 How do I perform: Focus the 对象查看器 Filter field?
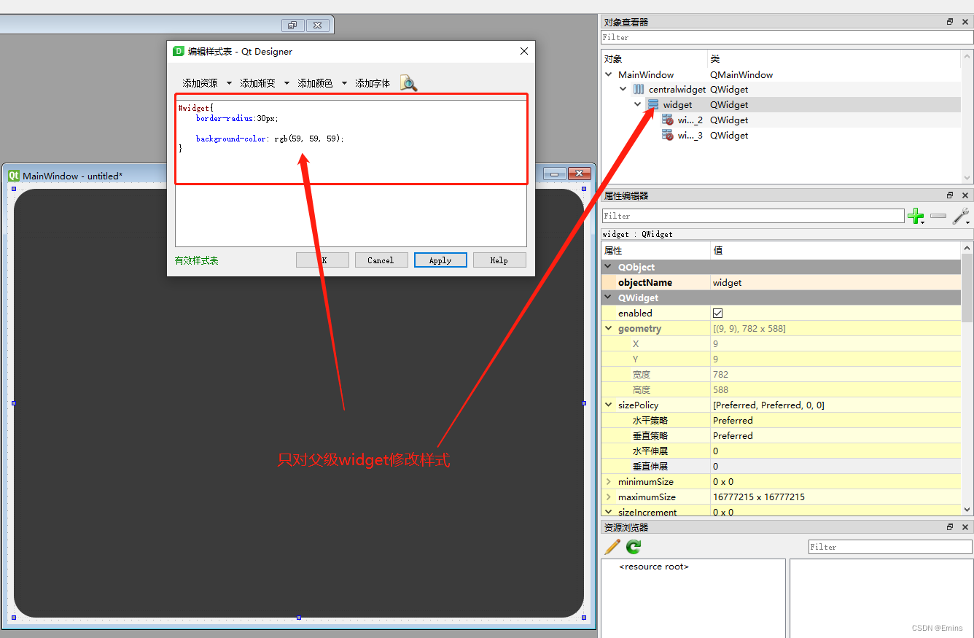point(787,37)
